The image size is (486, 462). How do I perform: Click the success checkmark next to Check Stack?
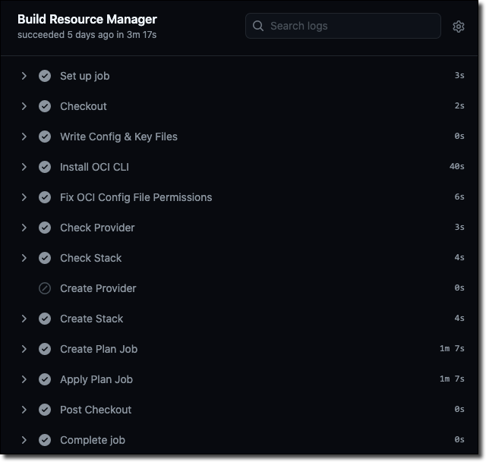(x=45, y=258)
